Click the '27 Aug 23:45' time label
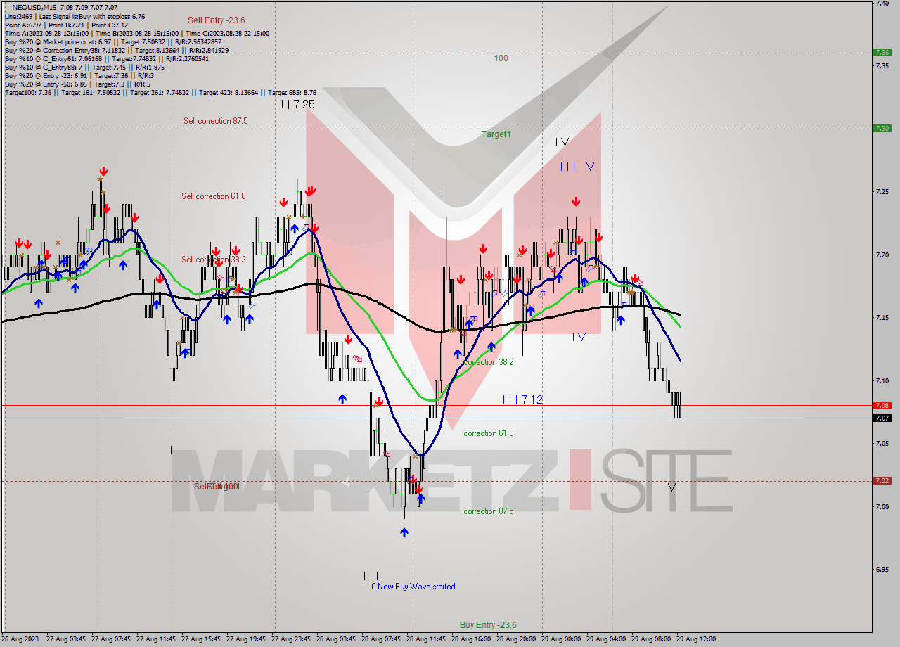This screenshot has width=900, height=647. coord(291,639)
